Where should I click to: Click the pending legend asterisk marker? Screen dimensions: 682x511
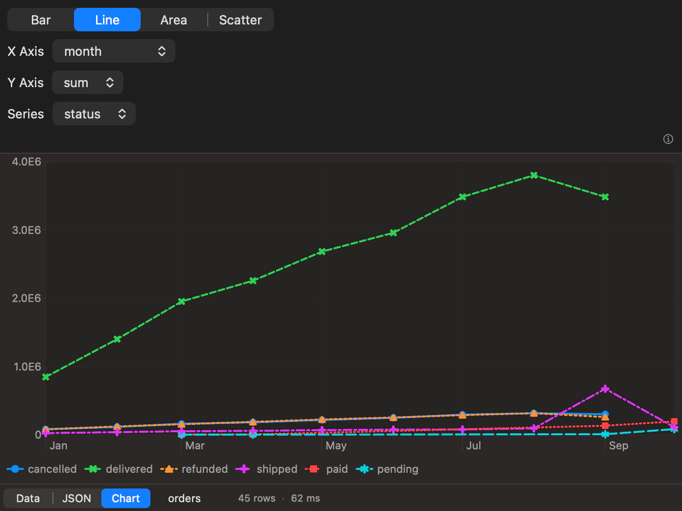point(365,469)
